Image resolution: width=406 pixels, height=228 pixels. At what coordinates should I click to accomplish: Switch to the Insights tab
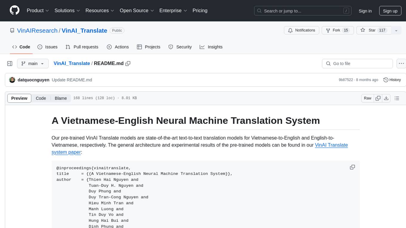tap(211, 47)
